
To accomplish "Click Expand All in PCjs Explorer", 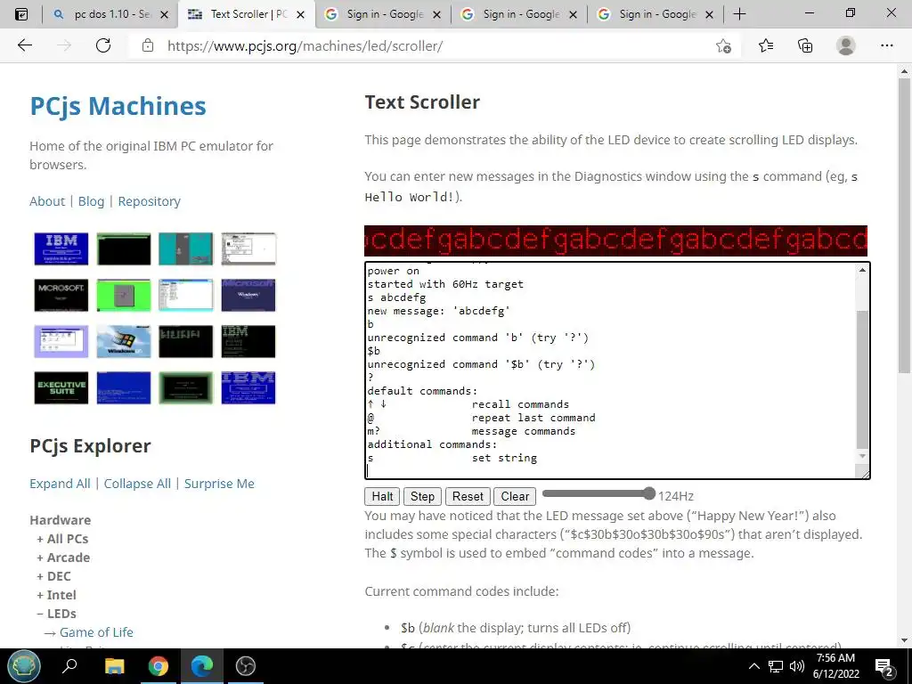I will (x=60, y=484).
